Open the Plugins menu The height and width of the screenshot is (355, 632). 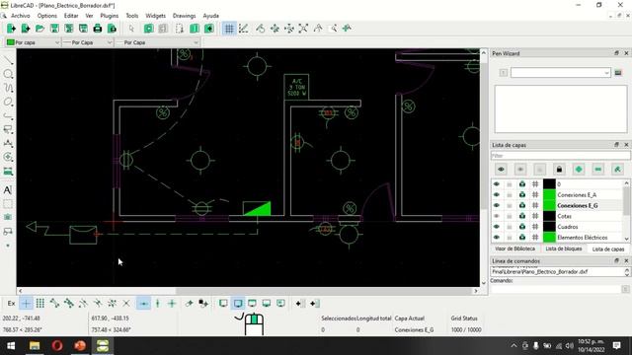point(110,16)
